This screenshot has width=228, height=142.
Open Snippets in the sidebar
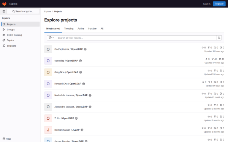(21, 46)
